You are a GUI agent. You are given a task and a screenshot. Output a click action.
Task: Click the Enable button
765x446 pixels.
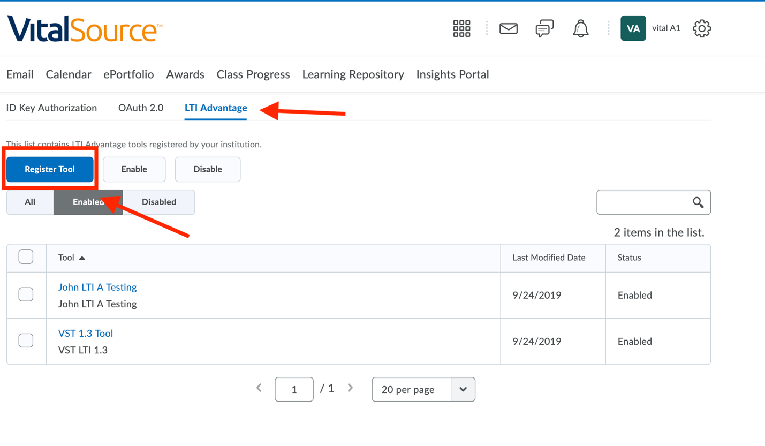click(x=134, y=169)
